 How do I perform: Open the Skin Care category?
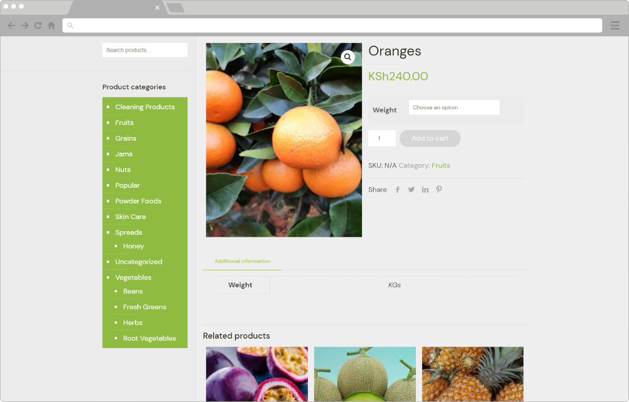131,217
